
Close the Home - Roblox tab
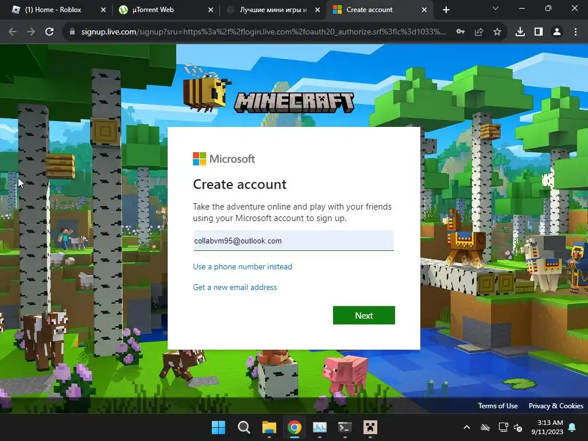pyautogui.click(x=103, y=10)
